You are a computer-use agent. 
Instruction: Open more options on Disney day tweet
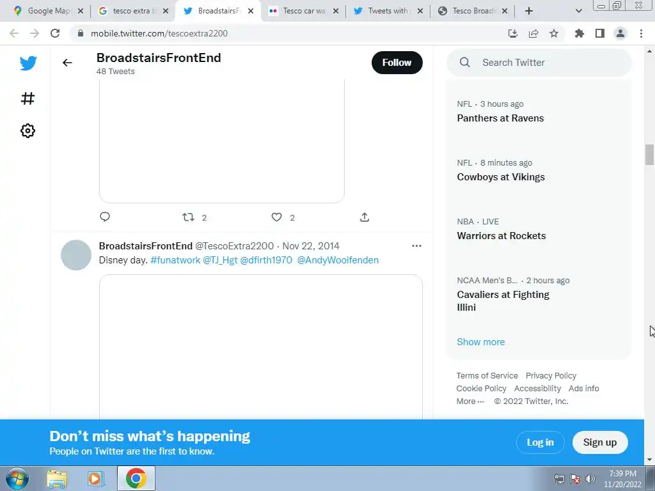pyautogui.click(x=416, y=245)
